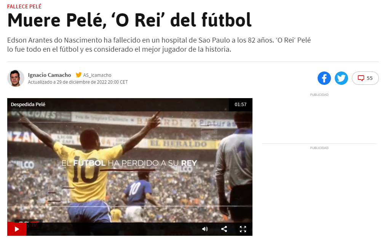Screen dimensions: 385x240
Task: Click the author's profile photo
Action: point(16,78)
